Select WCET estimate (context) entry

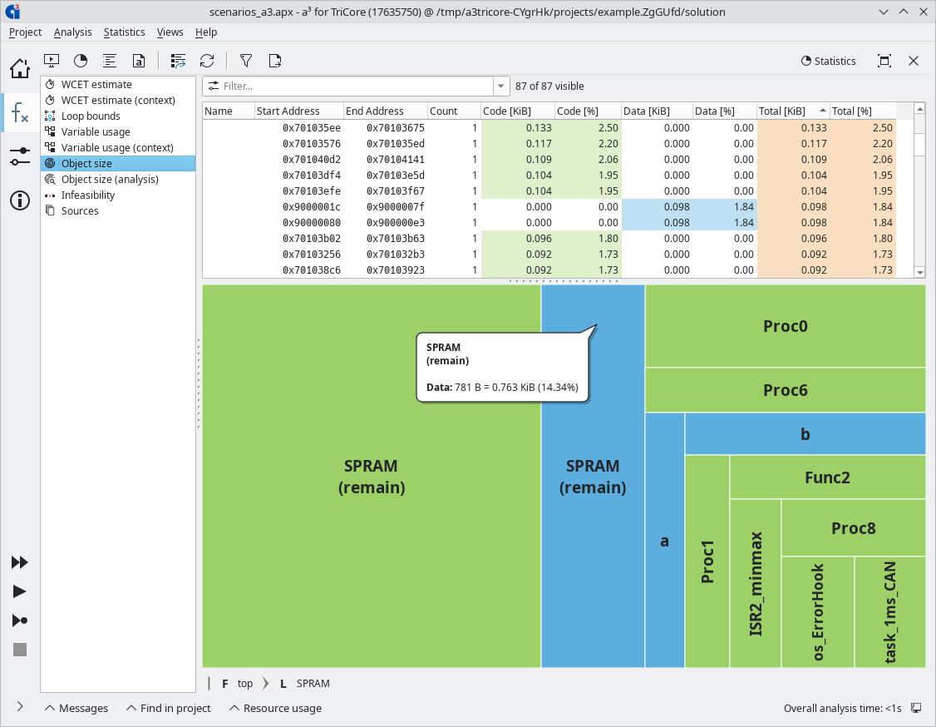(118, 101)
